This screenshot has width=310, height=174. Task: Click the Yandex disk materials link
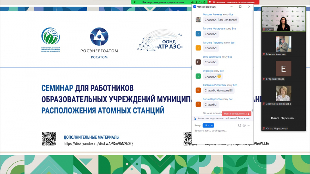tap(98, 143)
